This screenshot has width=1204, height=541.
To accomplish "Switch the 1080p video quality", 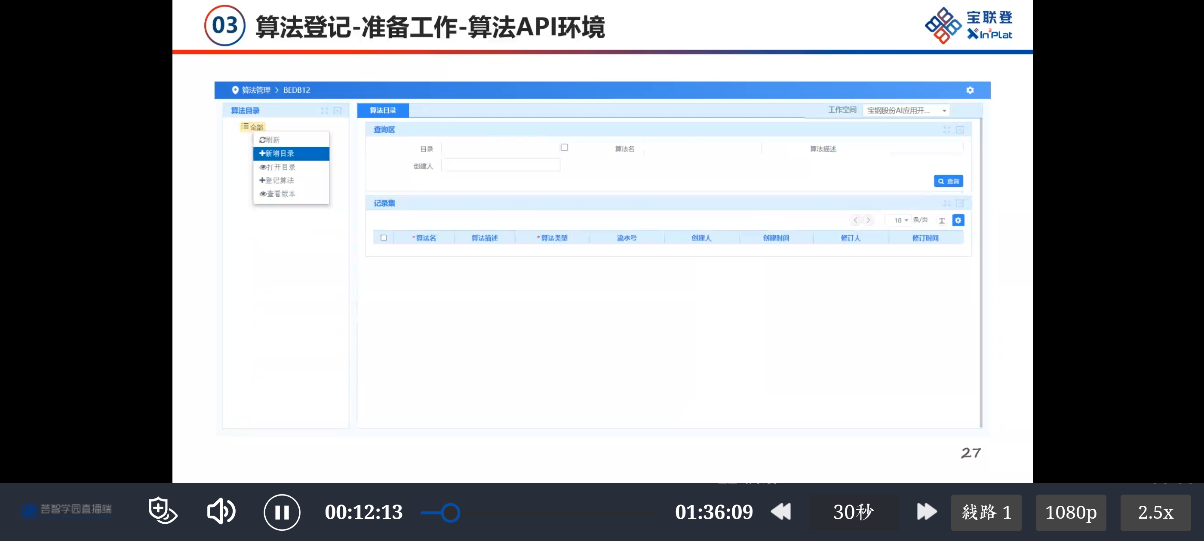I will (1070, 513).
